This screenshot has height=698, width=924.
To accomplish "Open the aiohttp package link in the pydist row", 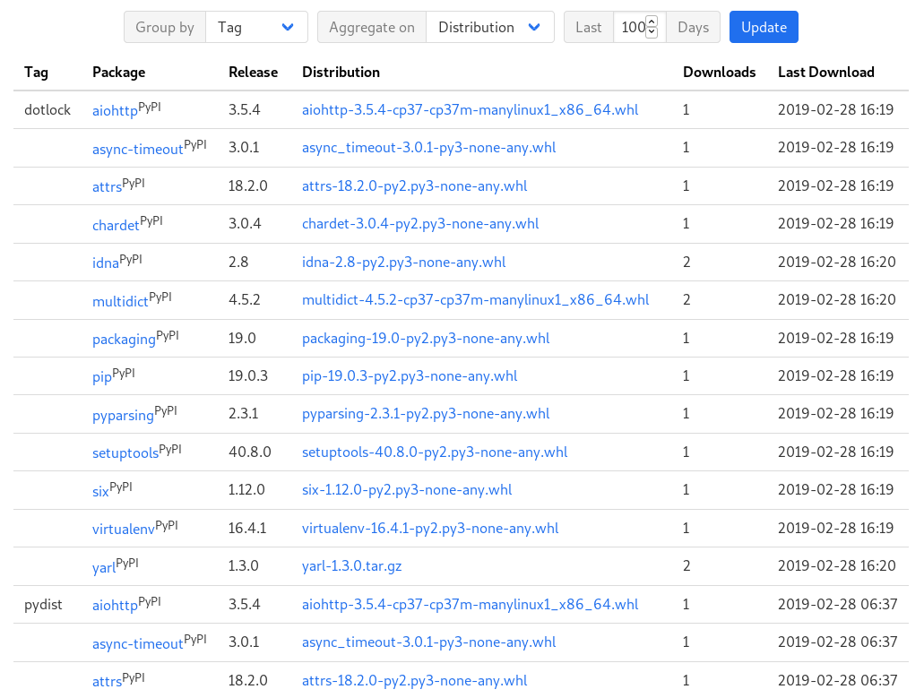I will [x=115, y=605].
